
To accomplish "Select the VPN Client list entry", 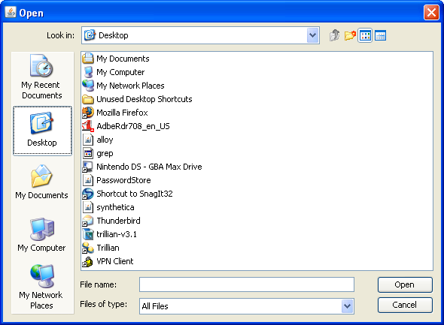I will click(x=108, y=261).
